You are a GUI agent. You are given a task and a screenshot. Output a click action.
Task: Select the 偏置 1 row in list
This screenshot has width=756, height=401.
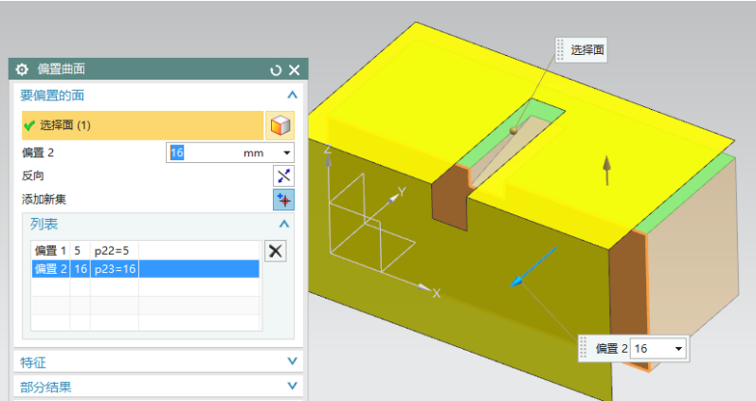pos(85,250)
